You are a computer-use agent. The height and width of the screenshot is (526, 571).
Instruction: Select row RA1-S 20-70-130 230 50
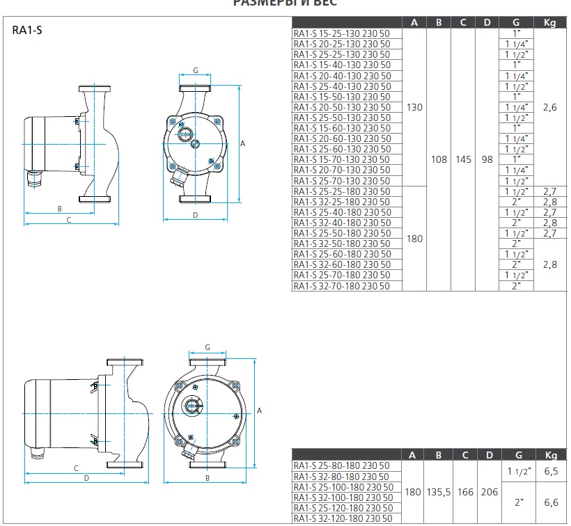click(347, 170)
